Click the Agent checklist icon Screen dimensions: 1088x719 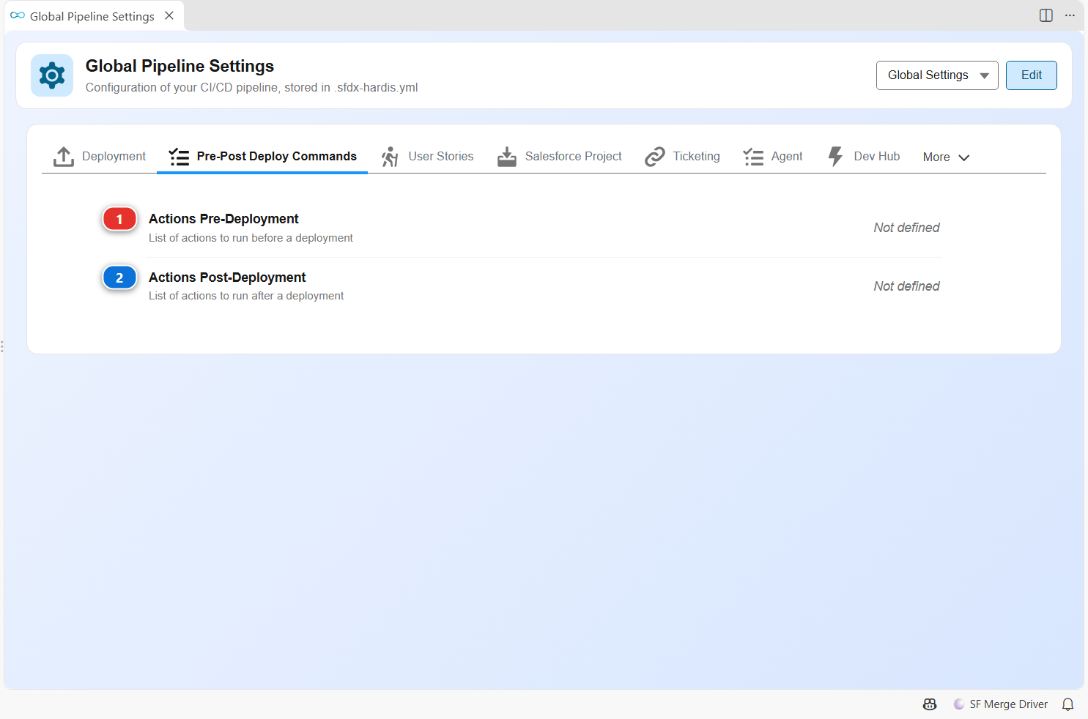click(753, 157)
